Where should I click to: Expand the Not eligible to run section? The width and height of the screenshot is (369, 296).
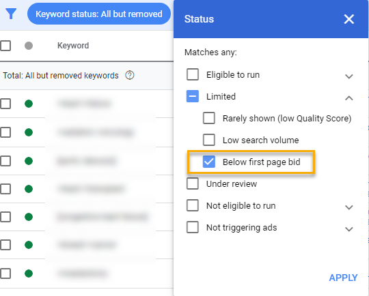tap(348, 207)
